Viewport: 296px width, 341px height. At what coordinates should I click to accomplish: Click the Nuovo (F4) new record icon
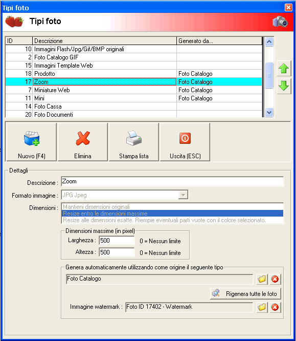tap(32, 138)
